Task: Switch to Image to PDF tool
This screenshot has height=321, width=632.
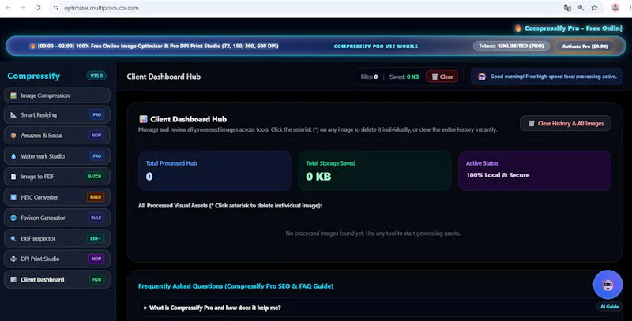Action: 57,177
